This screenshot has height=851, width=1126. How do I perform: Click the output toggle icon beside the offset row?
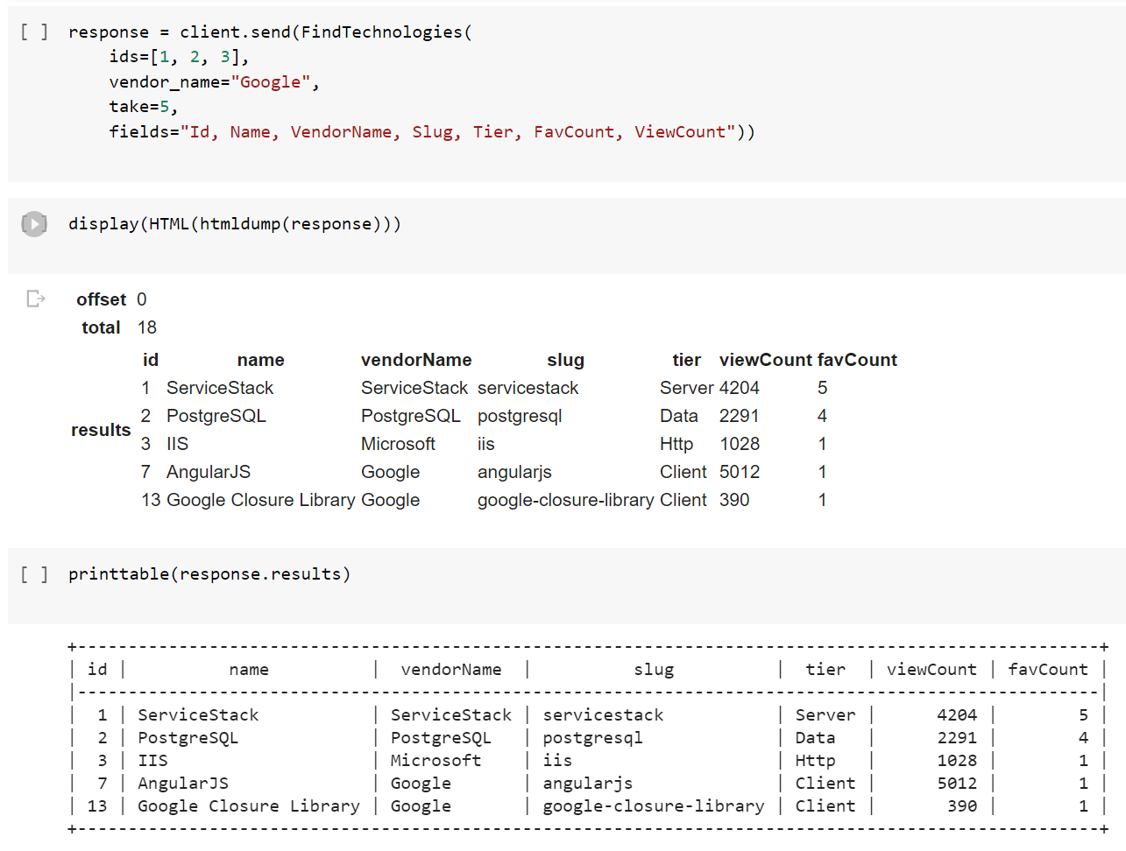(x=36, y=299)
